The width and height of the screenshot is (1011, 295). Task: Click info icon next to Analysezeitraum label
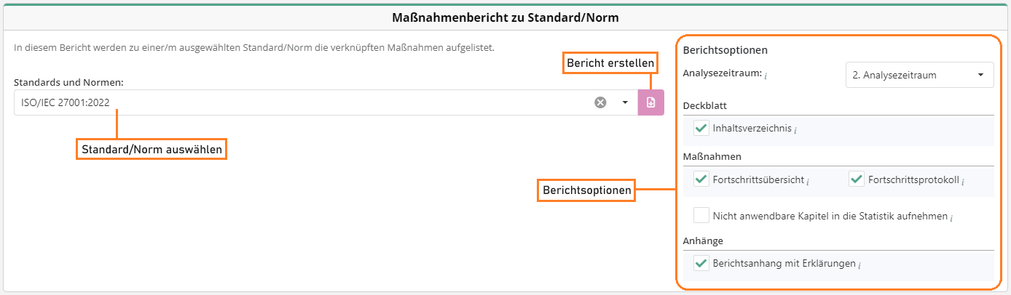click(766, 76)
